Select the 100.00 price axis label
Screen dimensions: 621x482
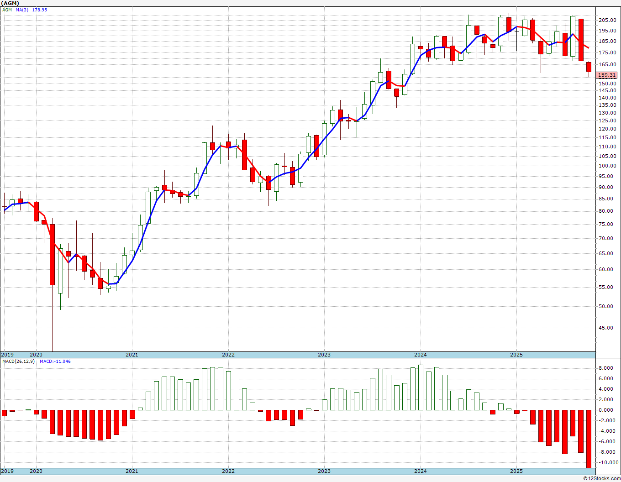click(607, 166)
